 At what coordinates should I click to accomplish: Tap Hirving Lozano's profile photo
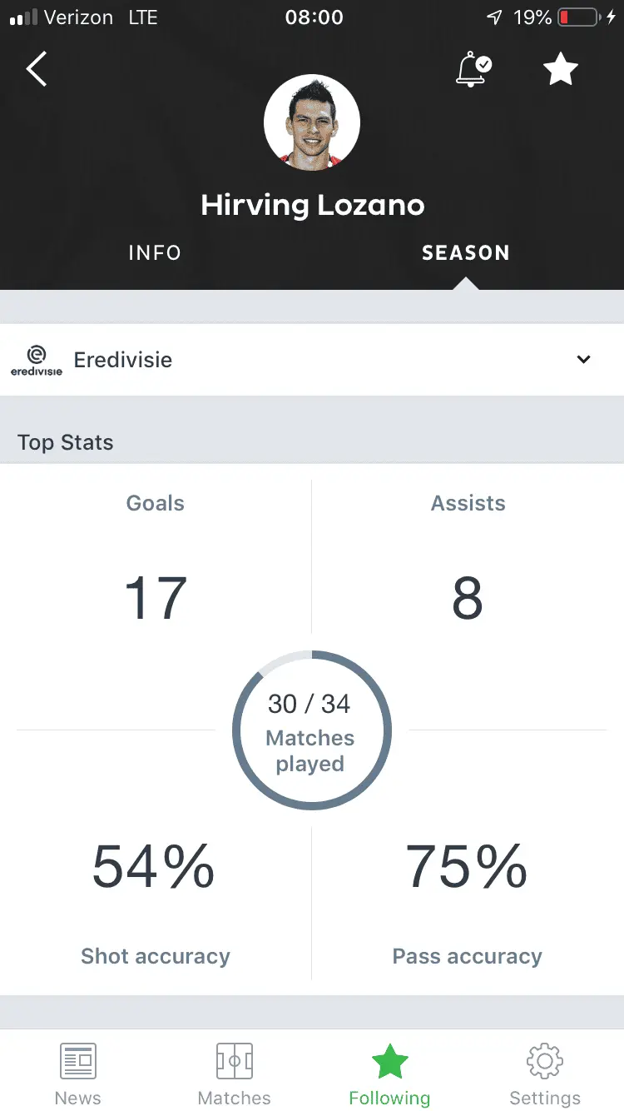pos(312,122)
